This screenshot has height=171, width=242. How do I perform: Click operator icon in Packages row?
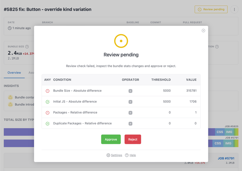coord(130,113)
